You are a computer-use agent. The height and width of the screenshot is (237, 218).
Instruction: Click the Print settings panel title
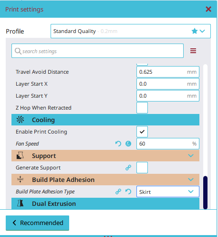(x=24, y=9)
